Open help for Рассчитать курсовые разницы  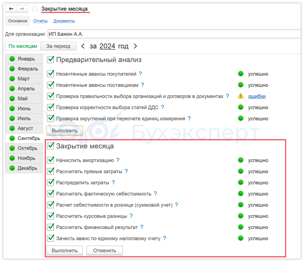(x=131, y=216)
